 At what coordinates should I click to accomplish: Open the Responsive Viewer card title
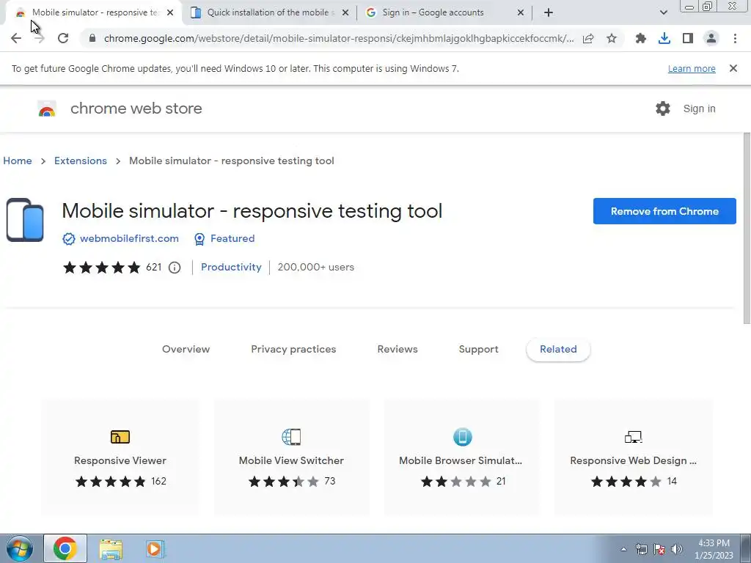(120, 460)
